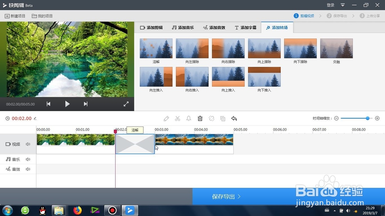Image resolution: width=385 pixels, height=216 pixels.
Task: Open the title bar dropdown menu arrow
Action: [343, 5]
